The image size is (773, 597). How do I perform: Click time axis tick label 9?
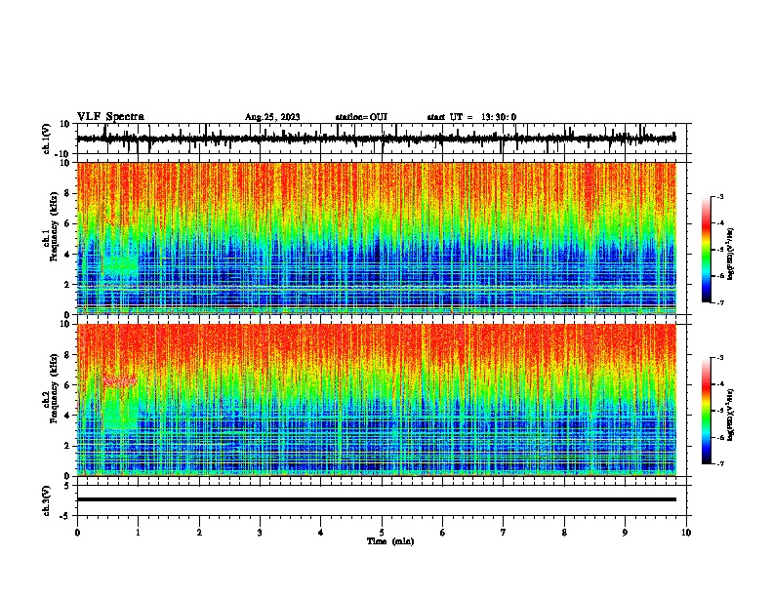pyautogui.click(x=625, y=533)
